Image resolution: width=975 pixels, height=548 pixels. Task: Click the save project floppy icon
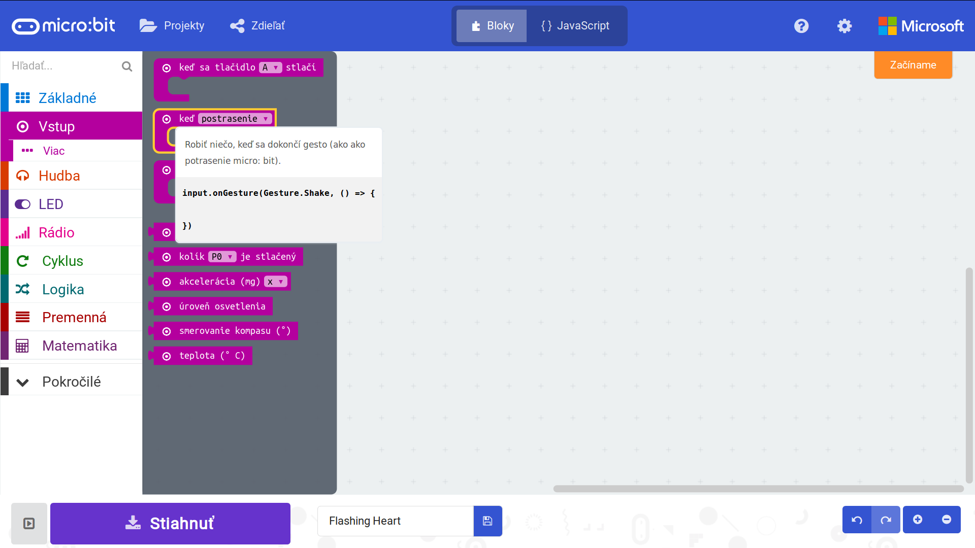(487, 521)
